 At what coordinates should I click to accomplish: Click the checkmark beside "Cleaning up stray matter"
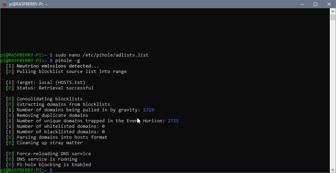coord(10,143)
